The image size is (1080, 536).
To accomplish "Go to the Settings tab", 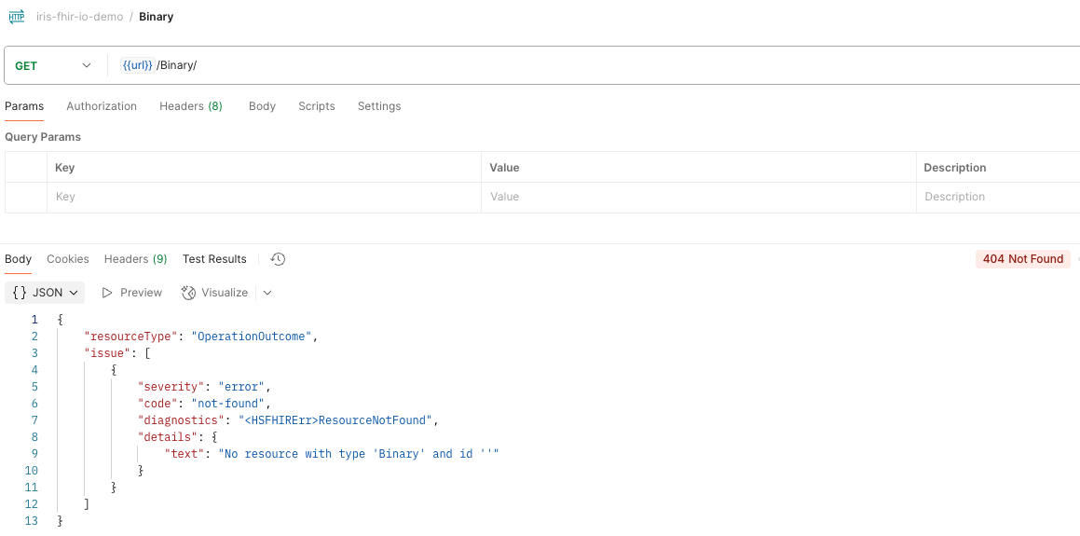I will coord(379,106).
